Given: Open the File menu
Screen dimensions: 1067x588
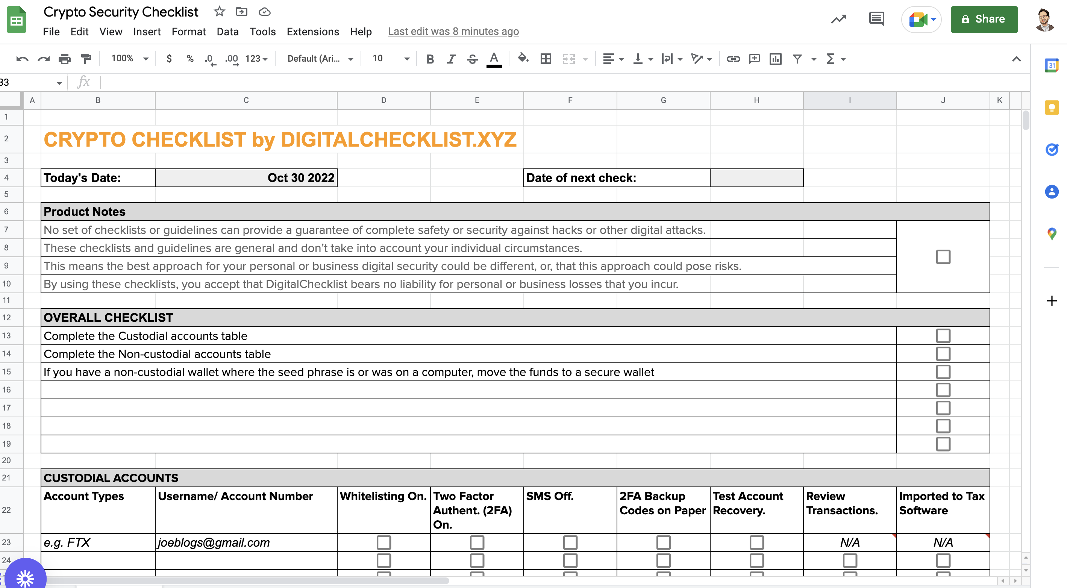Looking at the screenshot, I should (51, 32).
